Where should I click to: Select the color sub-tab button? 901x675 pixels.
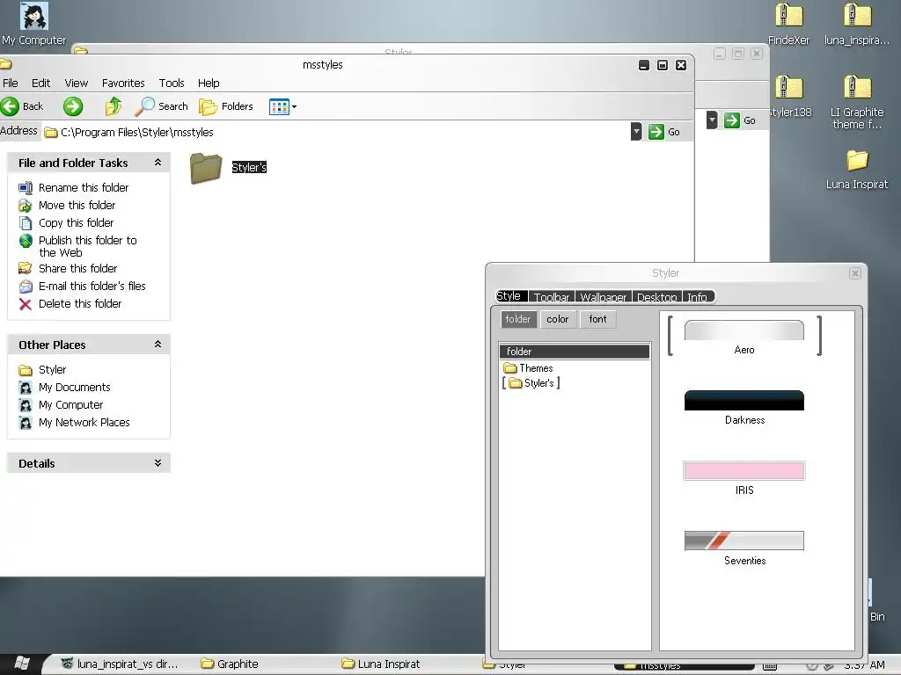pos(557,319)
